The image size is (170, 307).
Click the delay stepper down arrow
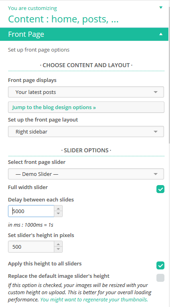[x=58, y=214]
